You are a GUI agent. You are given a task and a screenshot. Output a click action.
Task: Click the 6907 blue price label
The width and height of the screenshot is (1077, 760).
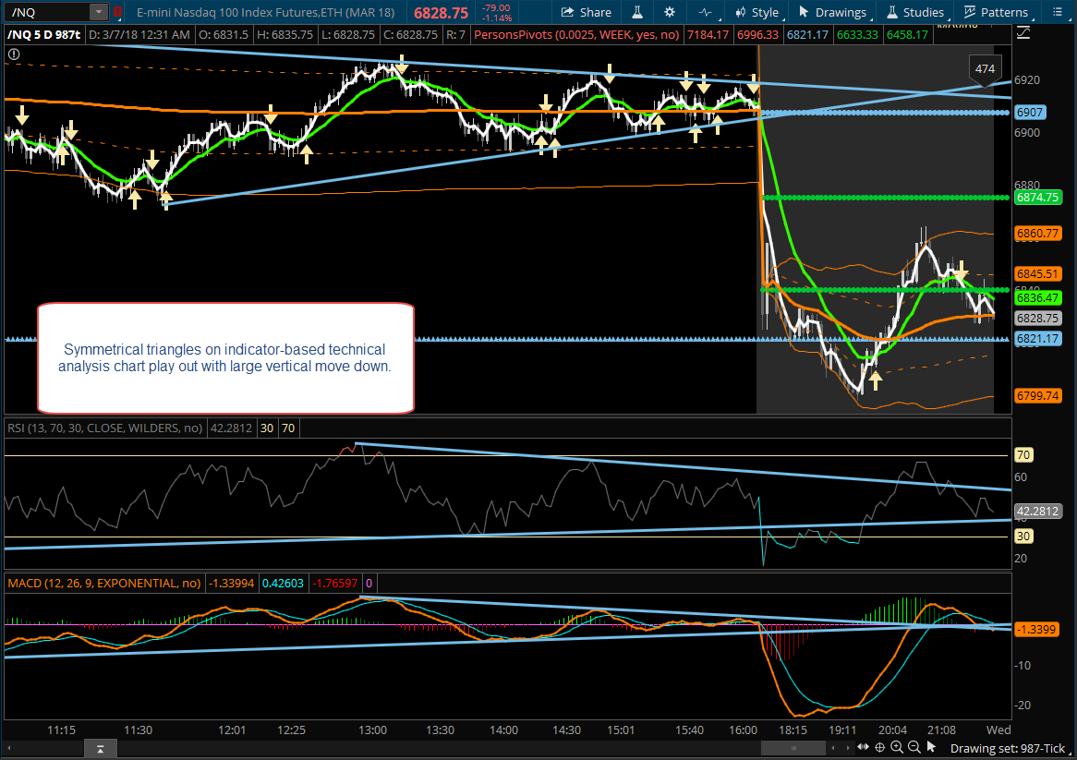pos(1030,113)
